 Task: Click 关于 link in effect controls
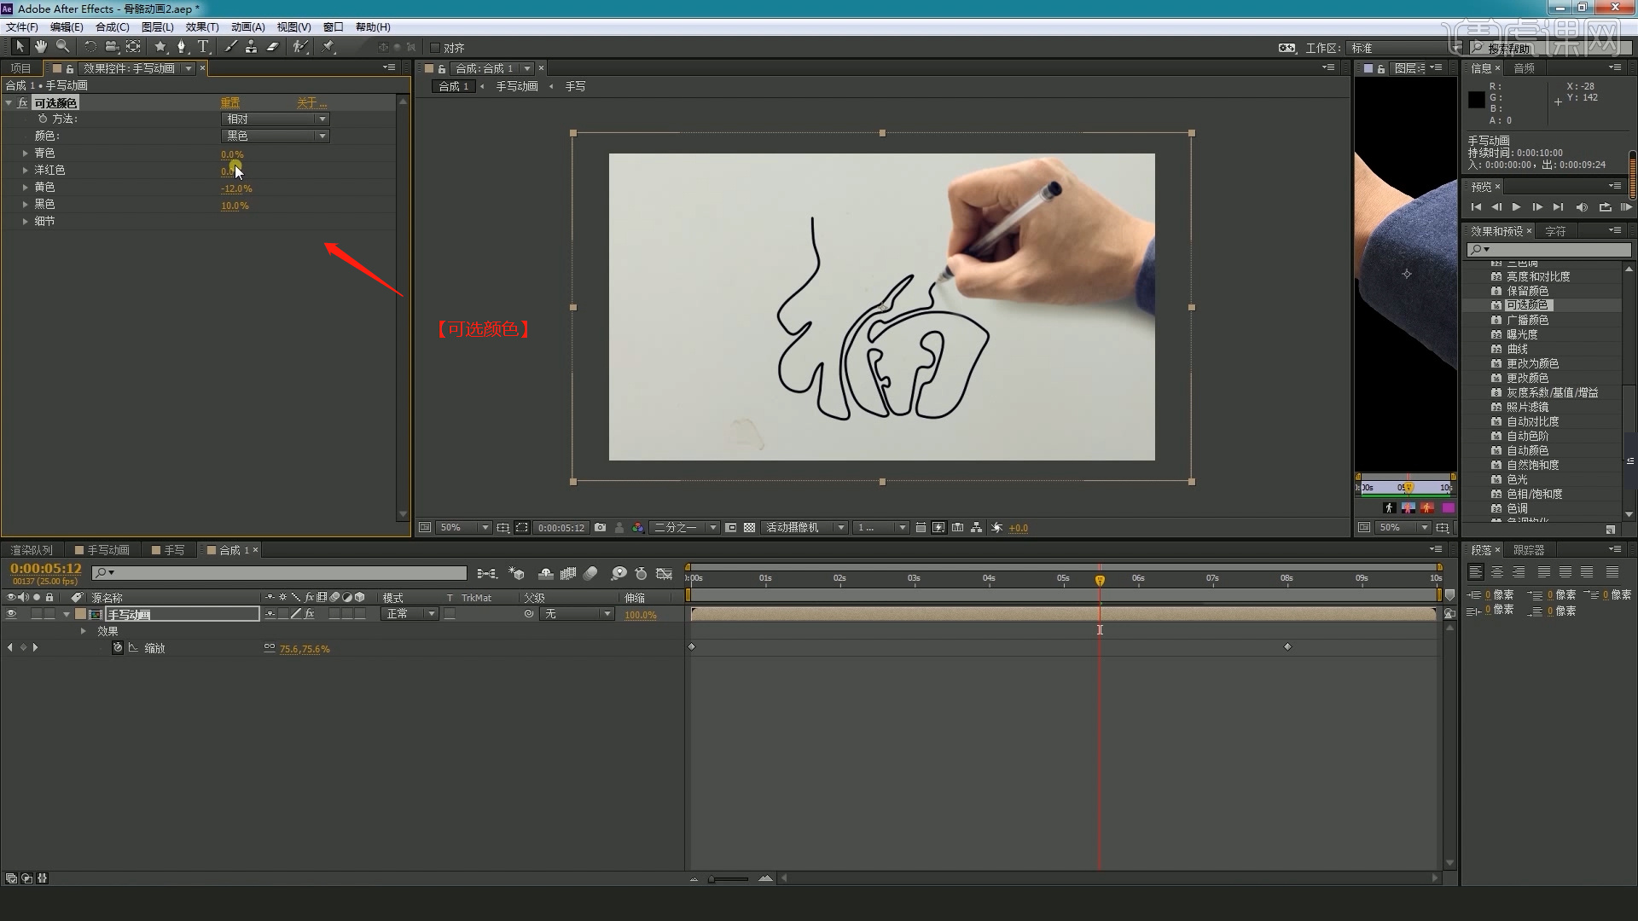(x=311, y=103)
